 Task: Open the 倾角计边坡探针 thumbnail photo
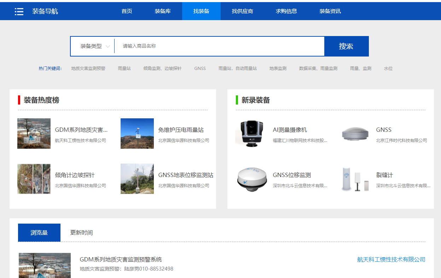click(34, 179)
